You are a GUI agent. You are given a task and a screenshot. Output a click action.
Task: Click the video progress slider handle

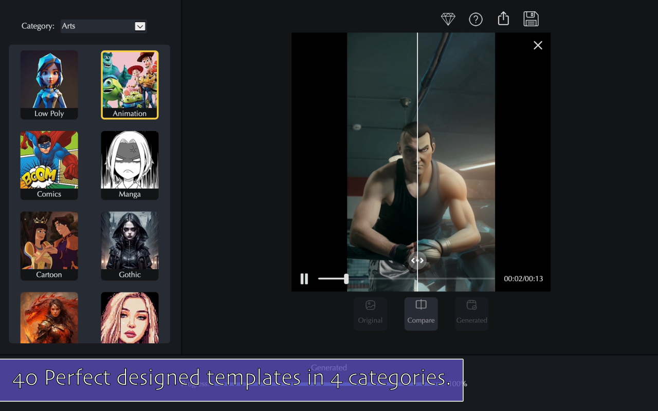pos(346,278)
